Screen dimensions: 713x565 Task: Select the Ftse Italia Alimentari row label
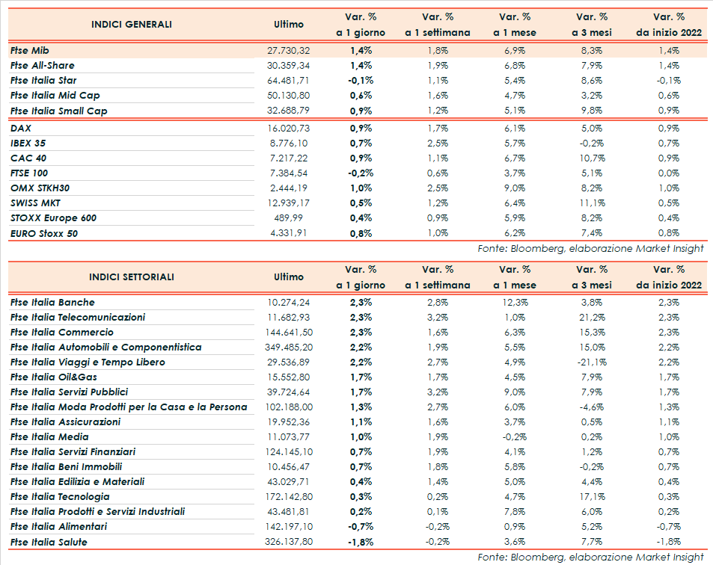click(58, 527)
